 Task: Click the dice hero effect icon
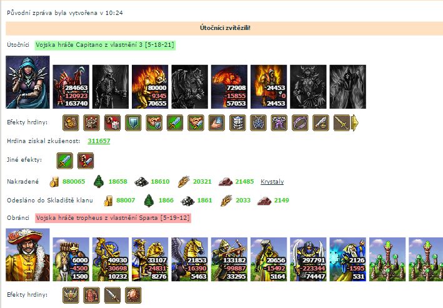pyautogui.click(x=112, y=122)
